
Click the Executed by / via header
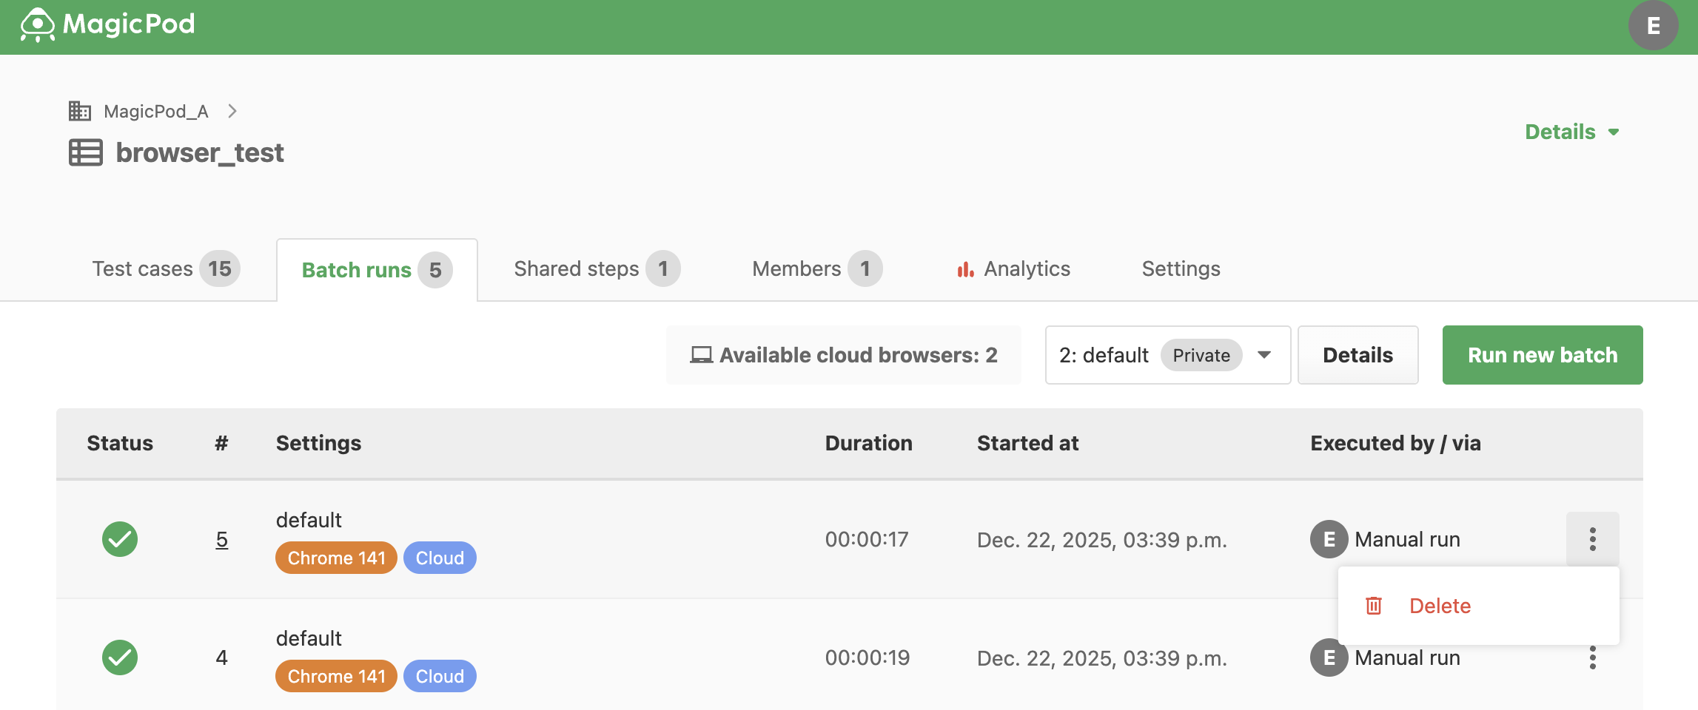click(x=1395, y=443)
